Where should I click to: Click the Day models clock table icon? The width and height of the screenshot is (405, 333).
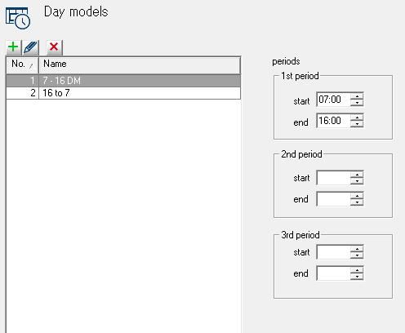coord(18,18)
